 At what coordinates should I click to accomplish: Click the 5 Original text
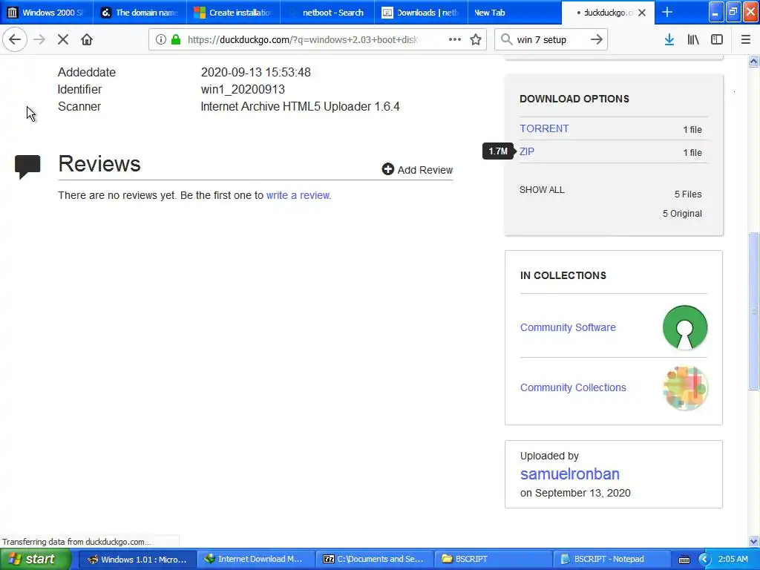pyautogui.click(x=682, y=213)
